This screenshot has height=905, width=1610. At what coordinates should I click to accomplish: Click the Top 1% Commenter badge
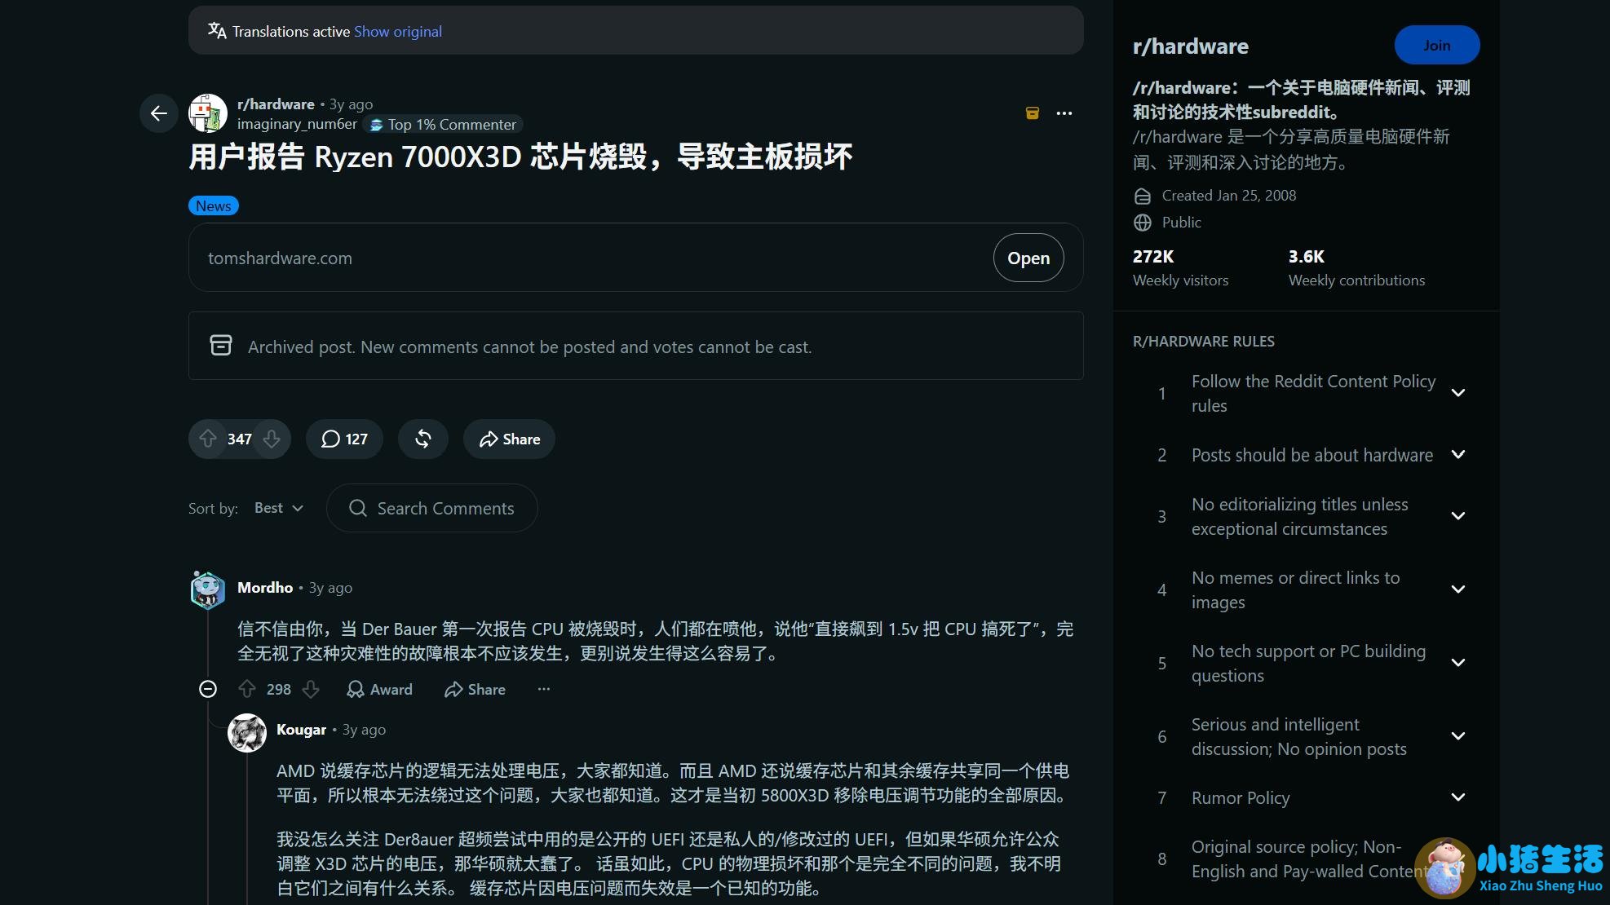pos(444,124)
